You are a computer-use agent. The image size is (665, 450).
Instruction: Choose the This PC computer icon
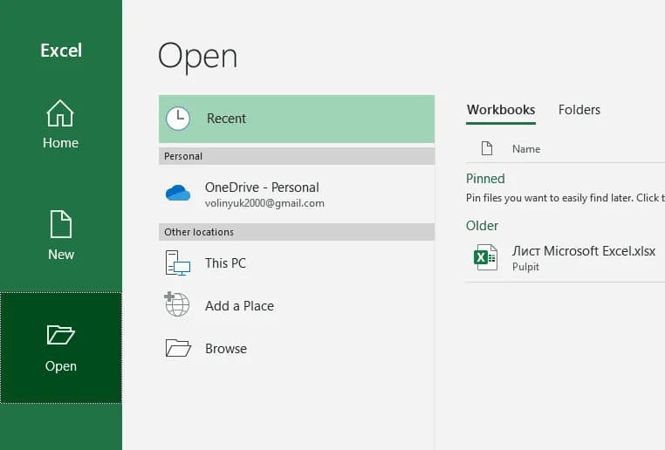coord(178,262)
